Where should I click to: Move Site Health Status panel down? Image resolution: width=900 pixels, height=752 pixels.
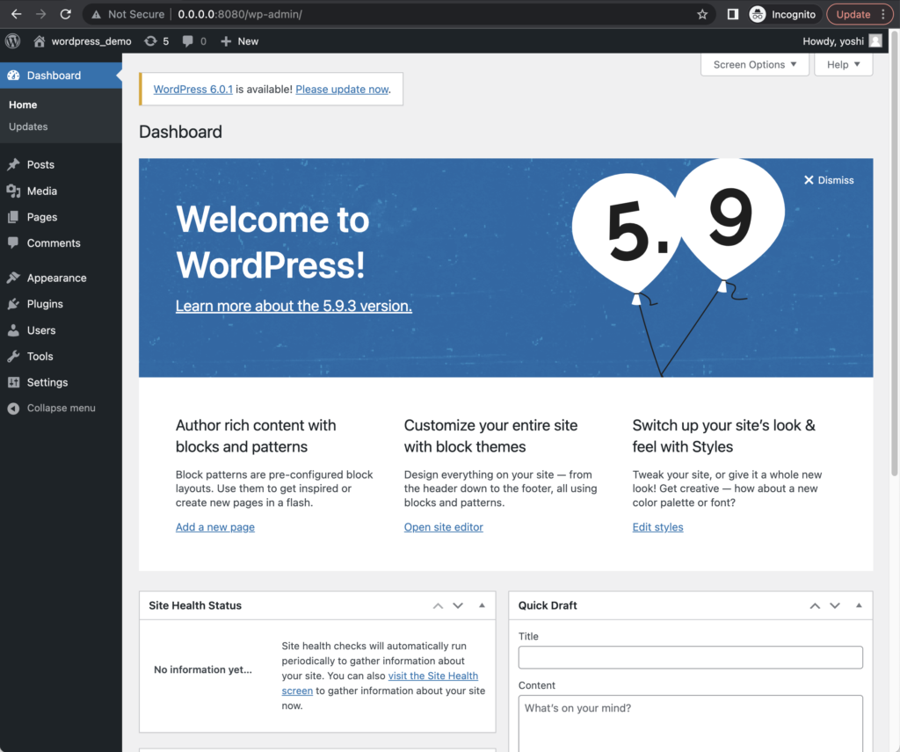(458, 606)
